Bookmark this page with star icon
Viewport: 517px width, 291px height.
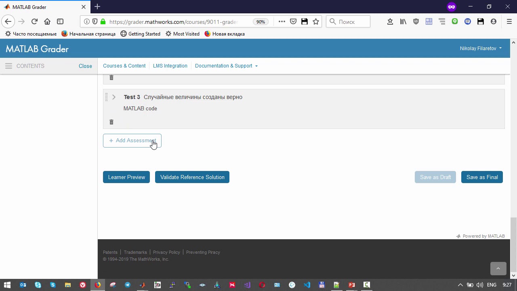316,22
